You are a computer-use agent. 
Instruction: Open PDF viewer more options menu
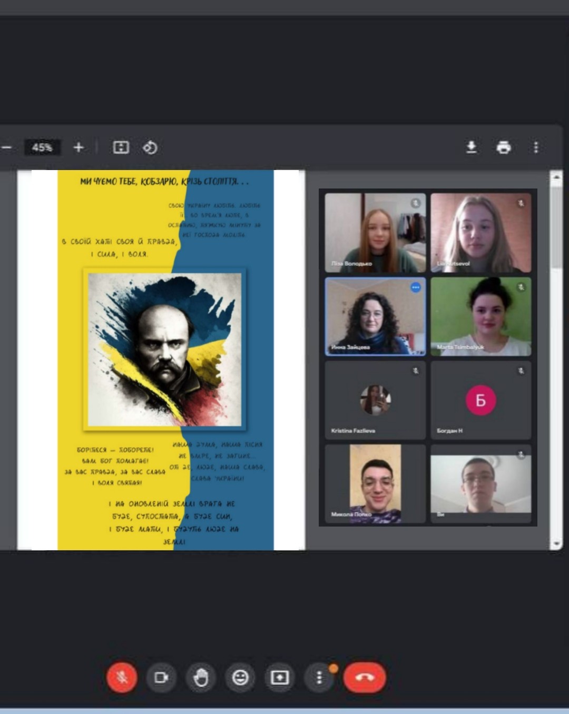(536, 147)
